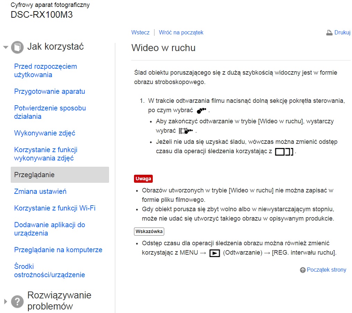Open the Wróć na początek link
This screenshot has width=352, height=313.
tap(181, 32)
